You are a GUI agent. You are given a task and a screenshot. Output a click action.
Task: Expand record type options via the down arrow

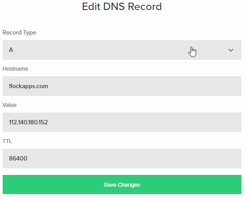pos(231,50)
